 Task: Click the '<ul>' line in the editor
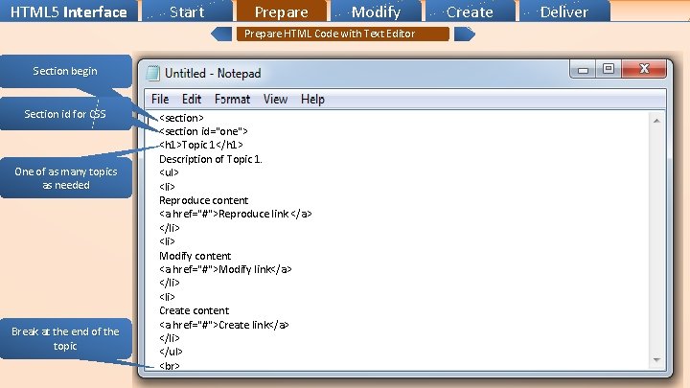pyautogui.click(x=169, y=172)
